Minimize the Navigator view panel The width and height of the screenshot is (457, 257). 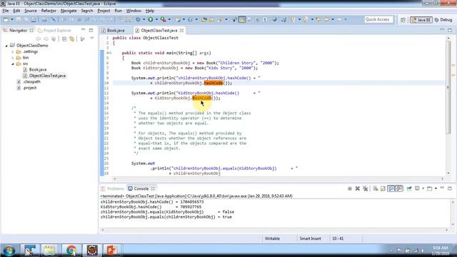tap(83, 30)
